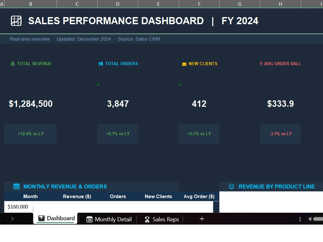The height and width of the screenshot is (242, 323).
Task: Select column D header
Action: point(118,4)
